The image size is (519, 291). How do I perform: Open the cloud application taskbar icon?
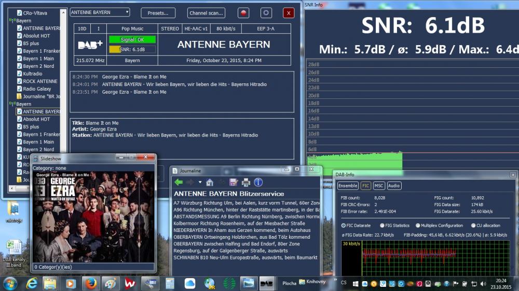[x=189, y=283]
